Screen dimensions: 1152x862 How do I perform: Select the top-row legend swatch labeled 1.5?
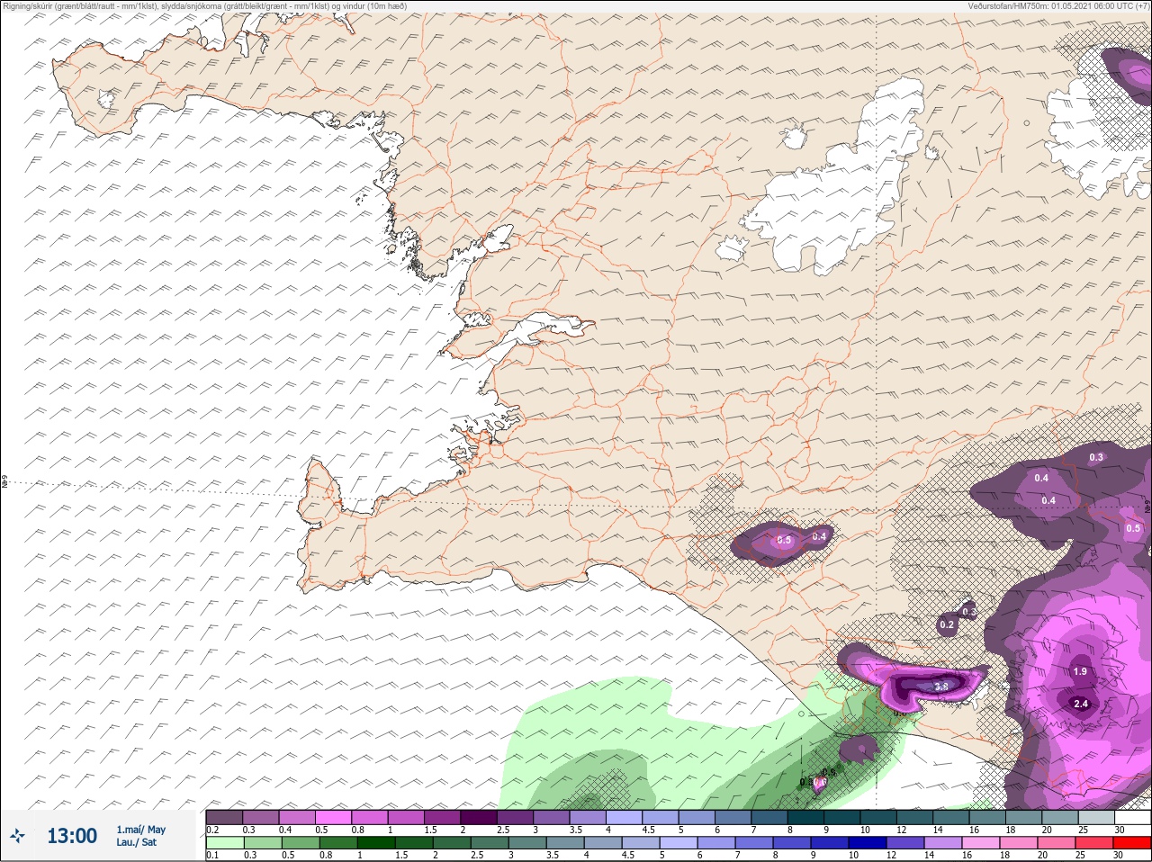coord(443,817)
